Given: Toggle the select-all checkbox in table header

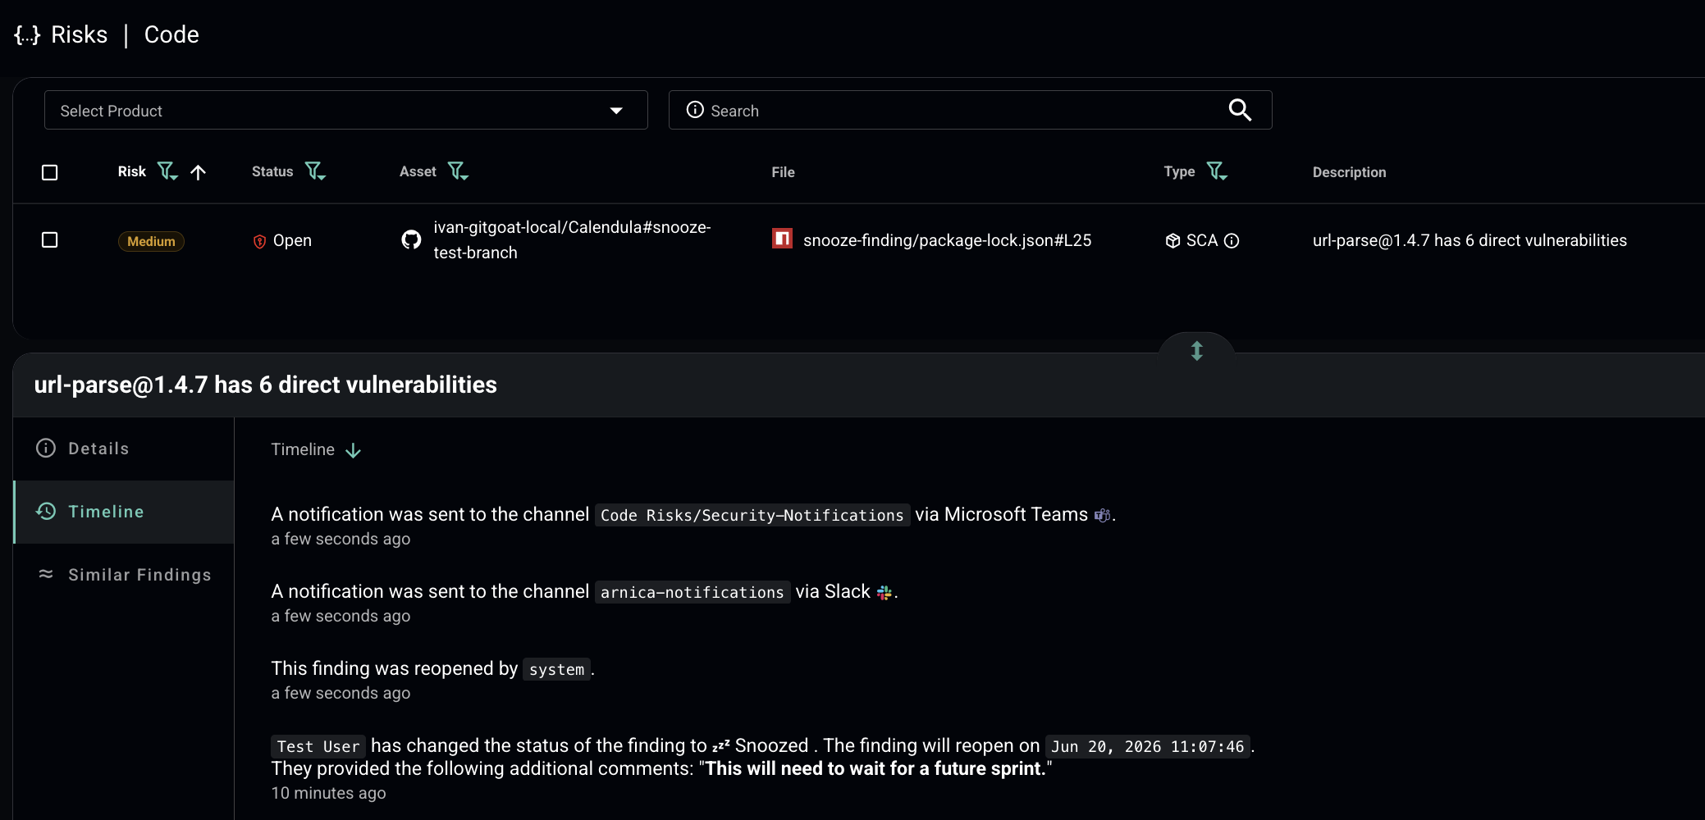Looking at the screenshot, I should 50,172.
